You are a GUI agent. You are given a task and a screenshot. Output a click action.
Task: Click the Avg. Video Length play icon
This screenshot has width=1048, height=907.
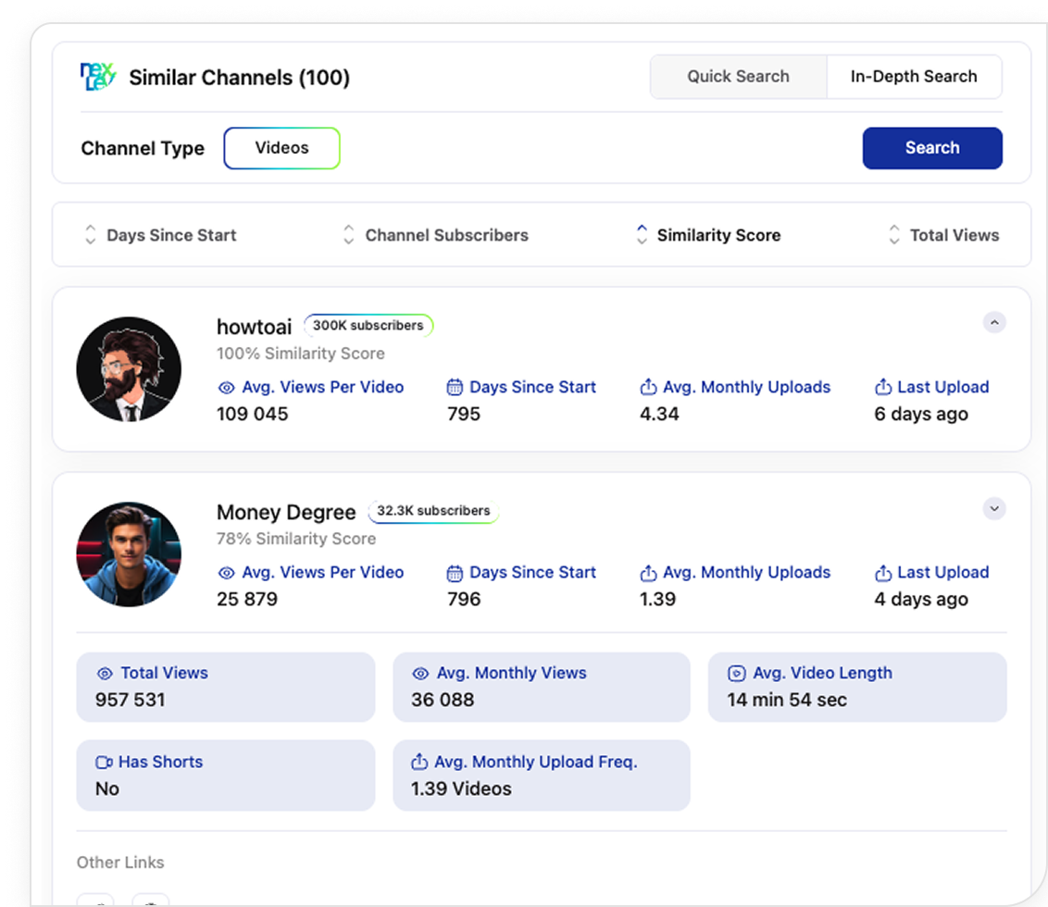[x=737, y=673]
